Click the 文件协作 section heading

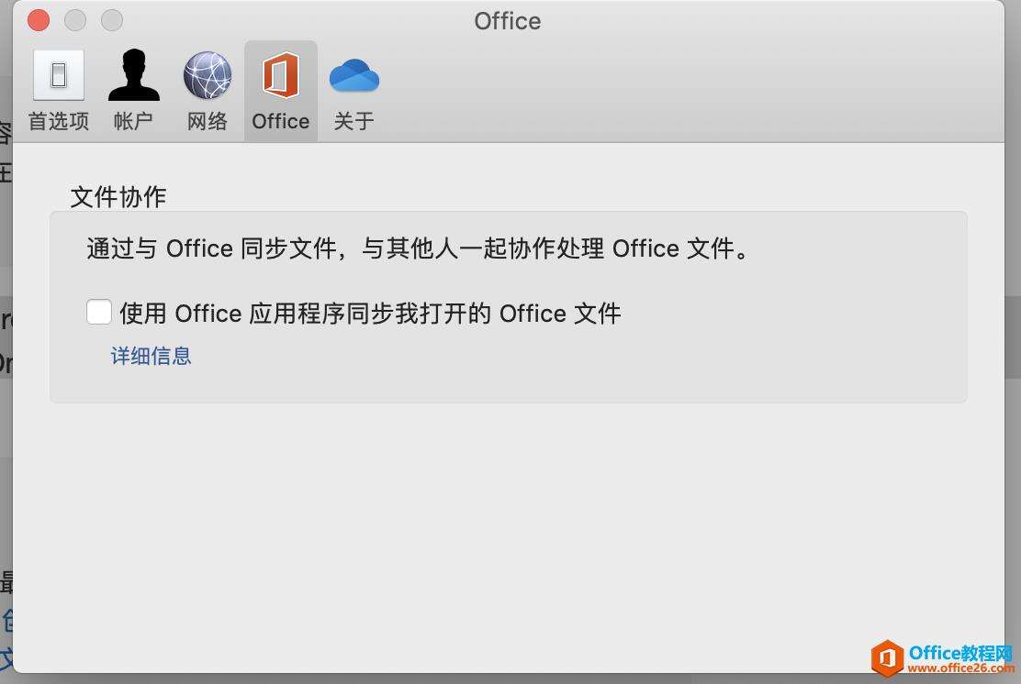click(x=118, y=196)
